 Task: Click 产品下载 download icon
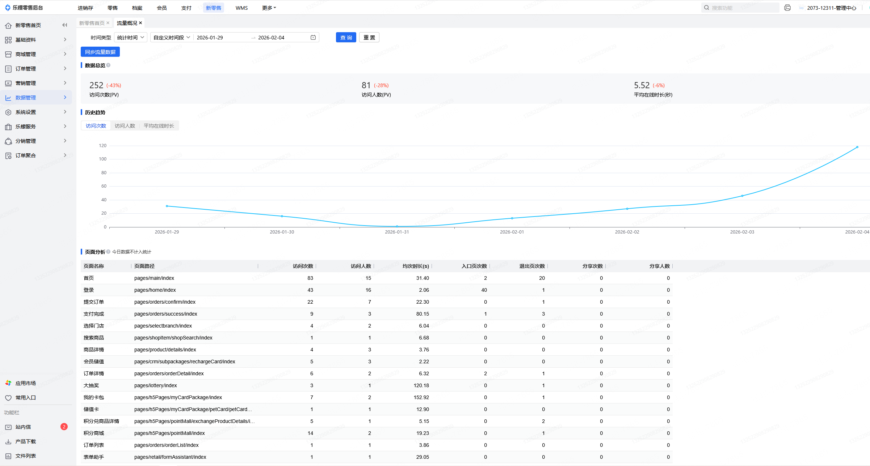click(x=8, y=441)
